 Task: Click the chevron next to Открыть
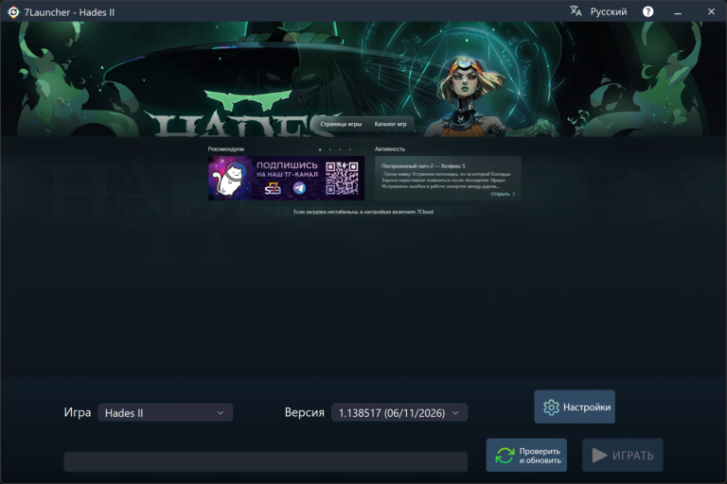514,194
